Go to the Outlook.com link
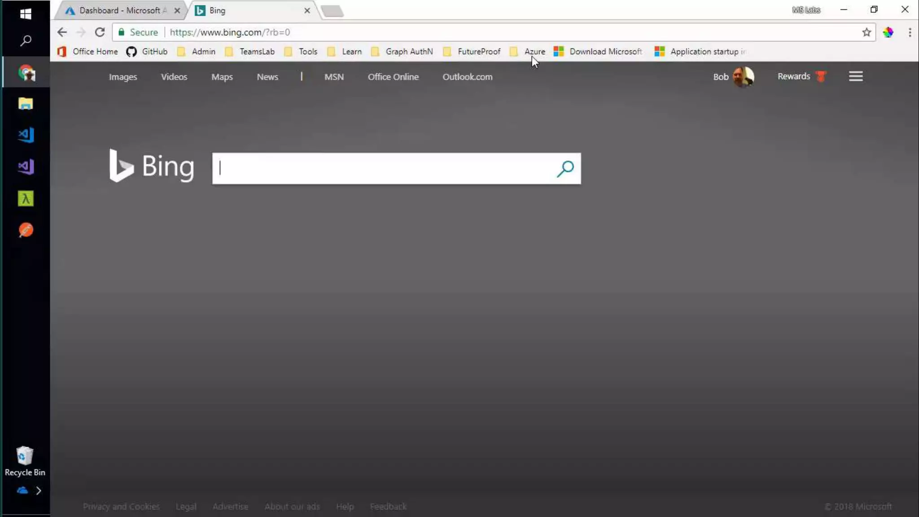Viewport: 919px width, 517px height. pos(467,77)
